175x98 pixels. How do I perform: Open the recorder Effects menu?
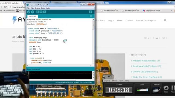click(x=115, y=81)
